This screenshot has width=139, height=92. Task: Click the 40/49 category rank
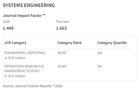click(x=62, y=53)
